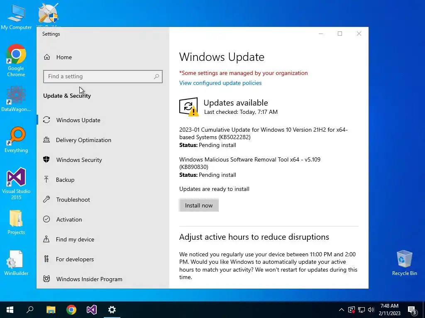Launch Chrome from the taskbar
The width and height of the screenshot is (425, 318).
point(71,310)
